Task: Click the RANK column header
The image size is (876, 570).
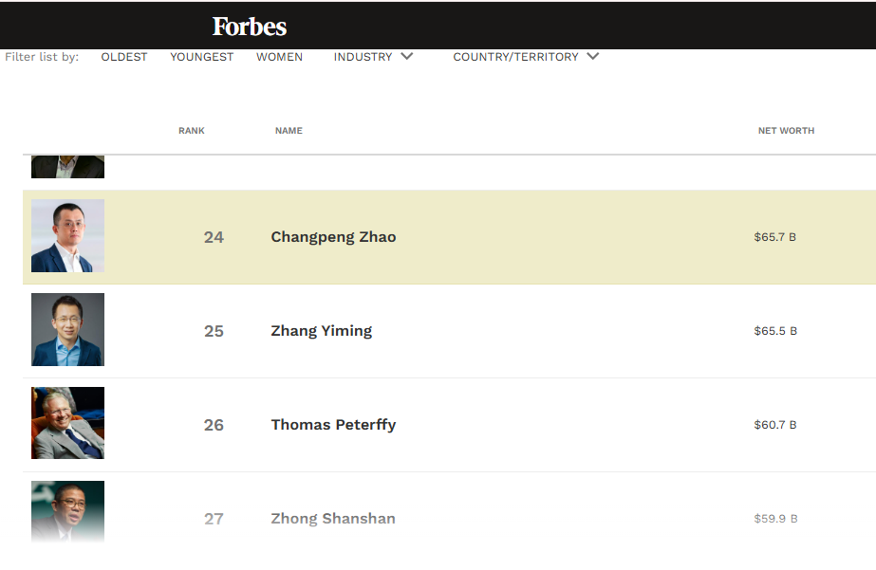Action: click(x=191, y=131)
